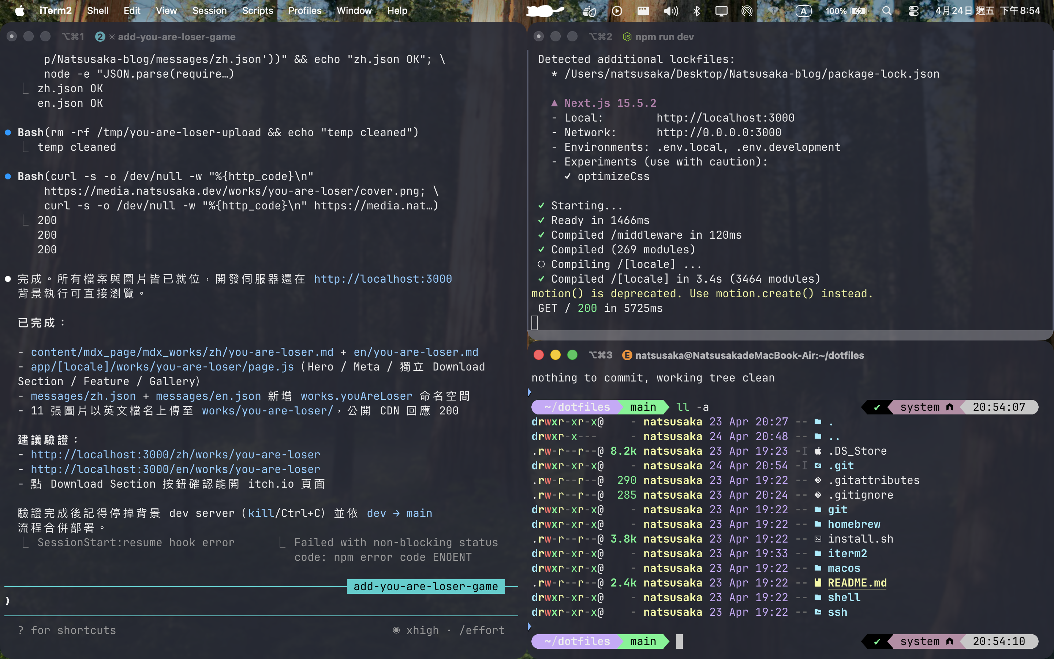This screenshot has width=1054, height=659.
Task: Click the display mirroring menu icon
Action: (x=721, y=11)
